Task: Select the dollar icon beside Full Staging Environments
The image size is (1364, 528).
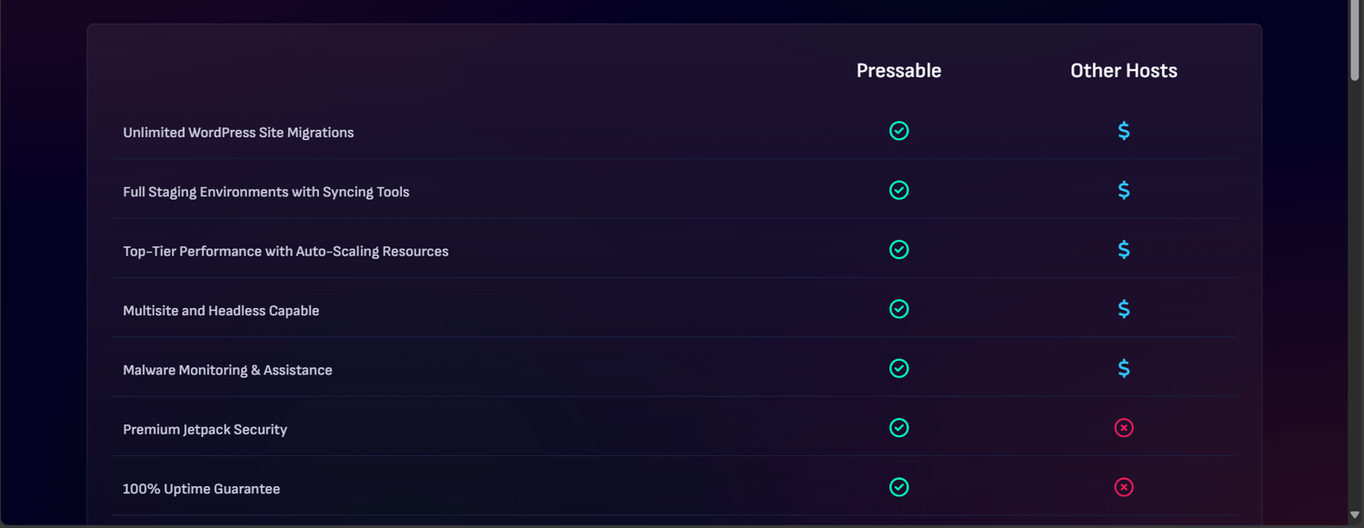Action: pyautogui.click(x=1124, y=190)
